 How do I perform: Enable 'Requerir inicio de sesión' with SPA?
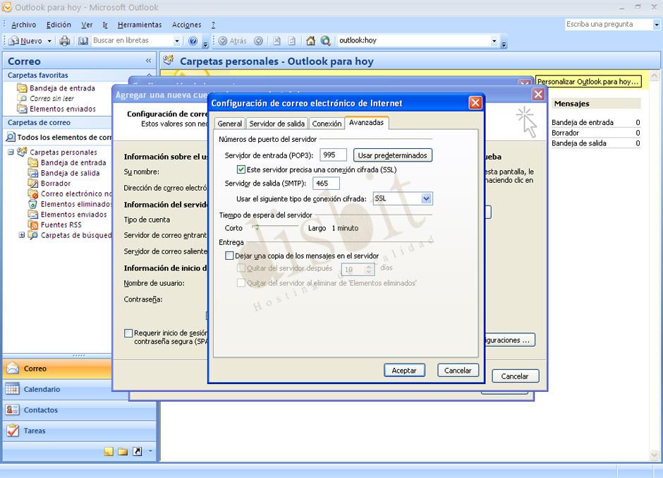(128, 333)
